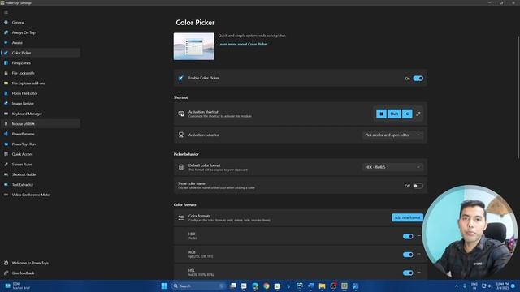The width and height of the screenshot is (520, 292).
Task: Click the settings page vertical scrollbar
Action: click(x=518, y=97)
